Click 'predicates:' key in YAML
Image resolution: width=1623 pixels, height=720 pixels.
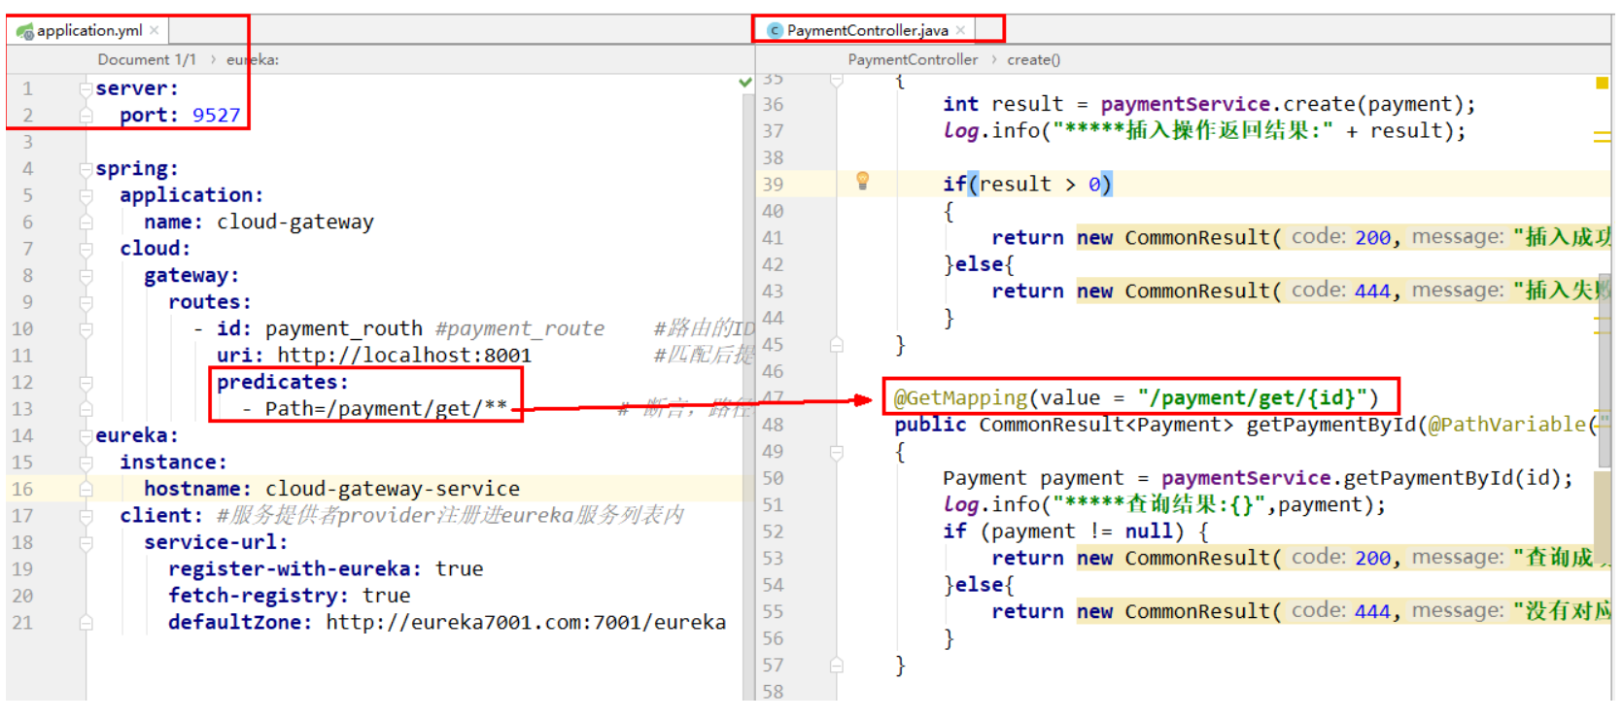(x=282, y=382)
